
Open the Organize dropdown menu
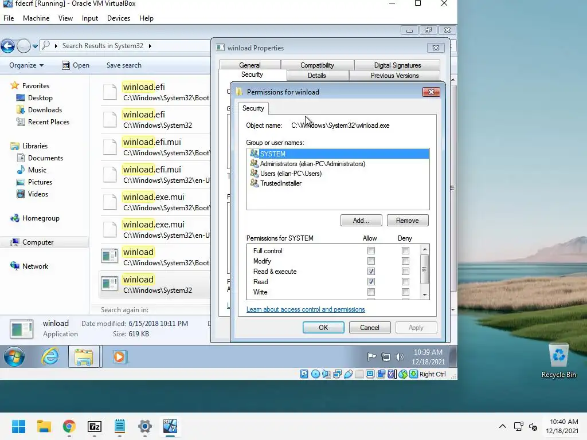(26, 65)
